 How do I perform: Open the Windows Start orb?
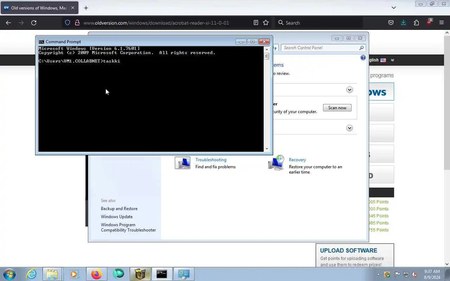click(x=9, y=274)
